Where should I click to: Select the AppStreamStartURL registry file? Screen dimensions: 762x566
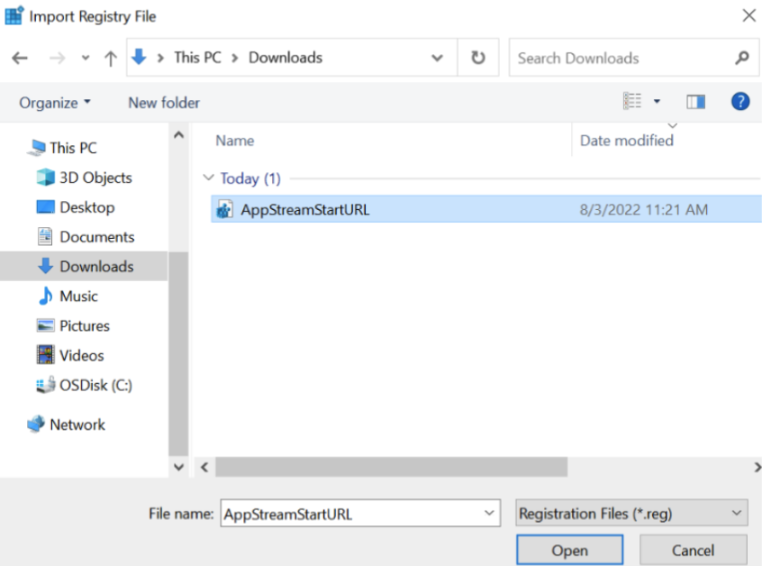(486, 209)
